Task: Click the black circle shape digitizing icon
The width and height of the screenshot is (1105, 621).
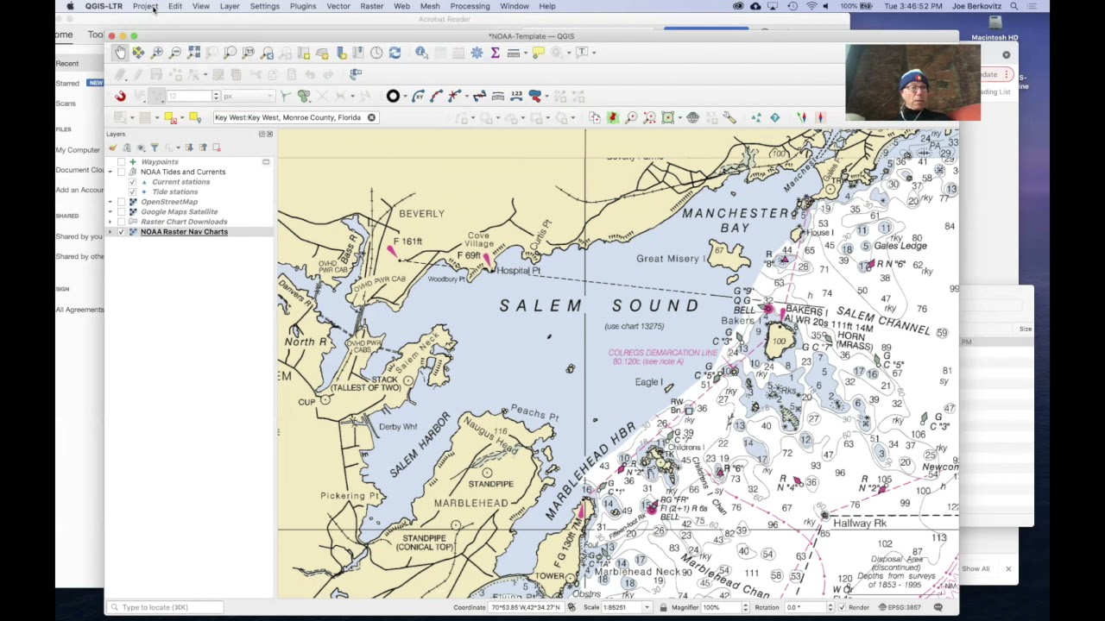Action: [x=393, y=97]
